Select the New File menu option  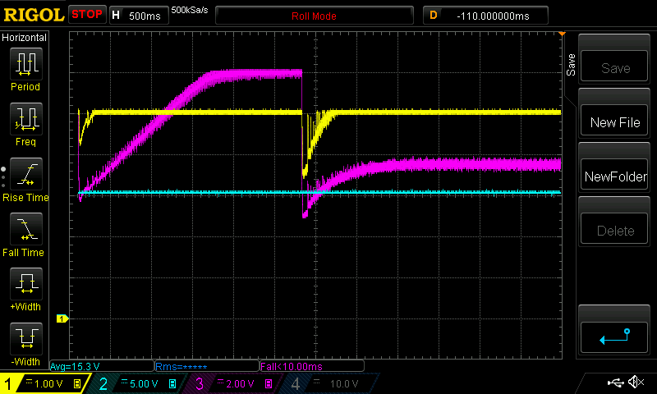615,122
